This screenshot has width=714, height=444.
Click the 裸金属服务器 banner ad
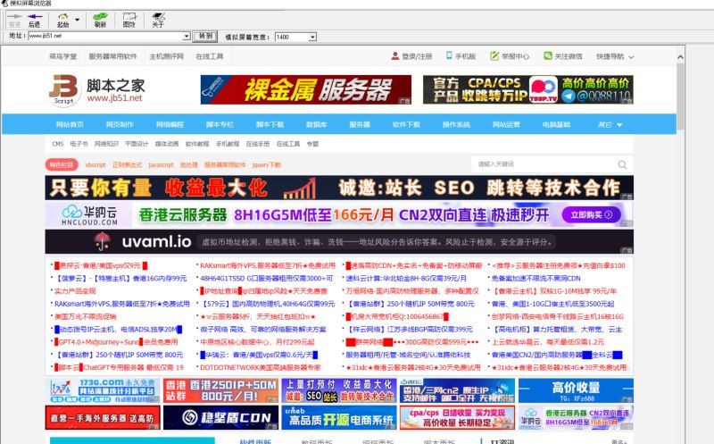[305, 90]
